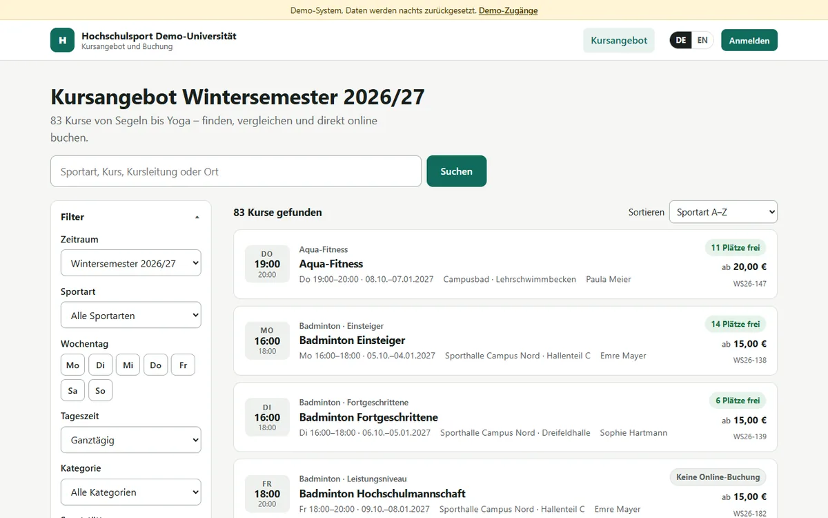Viewport: 828px width, 518px height.
Task: Switch language to DE
Action: [681, 40]
